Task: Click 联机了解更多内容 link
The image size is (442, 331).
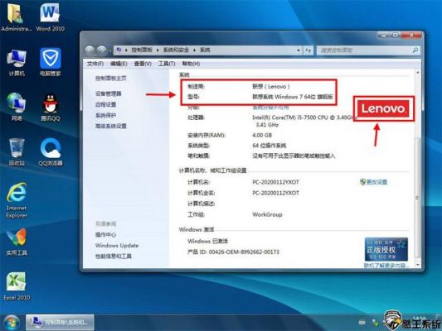Action: (386, 265)
